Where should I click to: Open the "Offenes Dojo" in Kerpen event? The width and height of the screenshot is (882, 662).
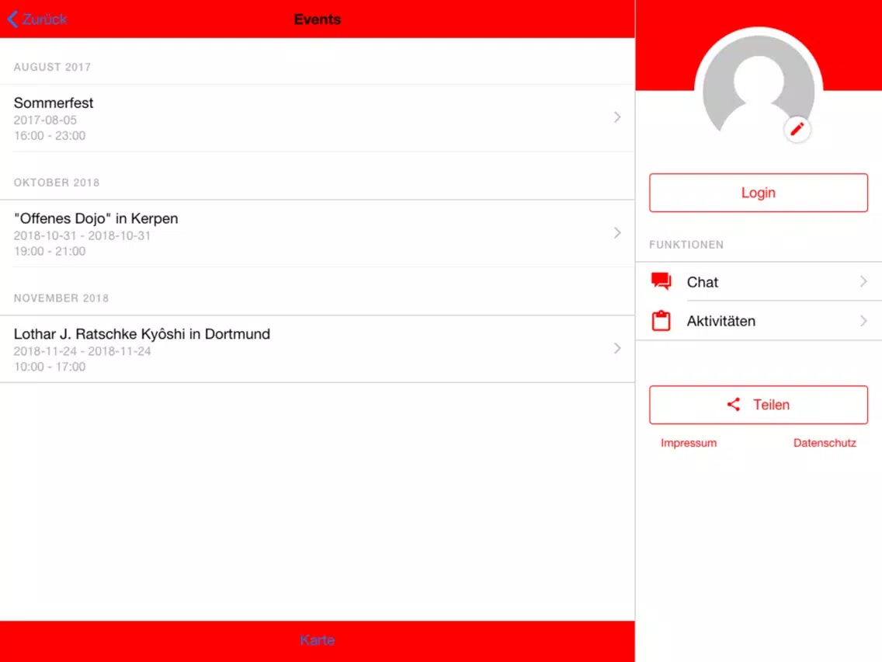point(318,233)
